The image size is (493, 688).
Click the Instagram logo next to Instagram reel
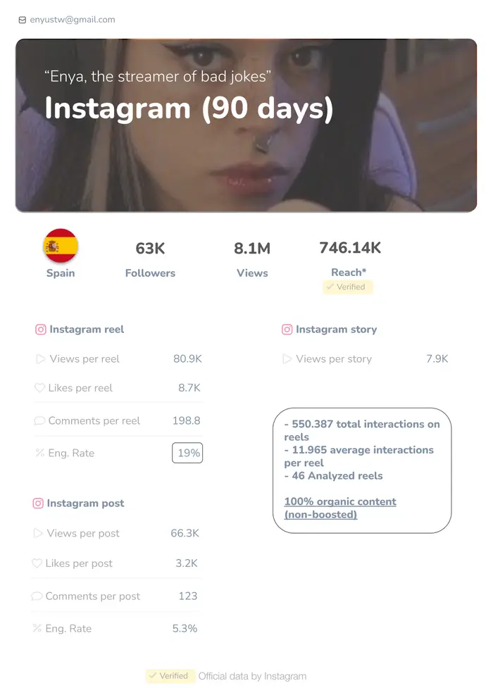40,330
